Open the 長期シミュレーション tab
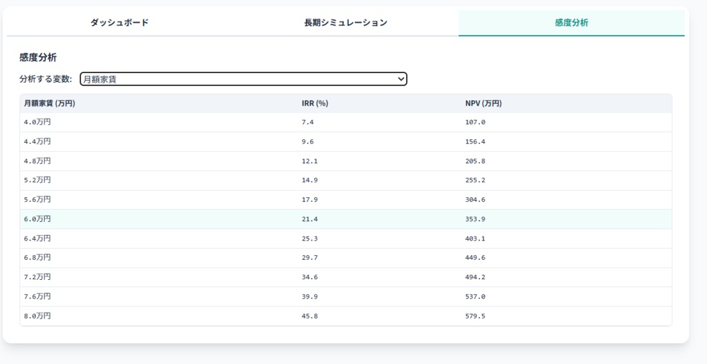Image resolution: width=707 pixels, height=364 pixels. point(345,23)
